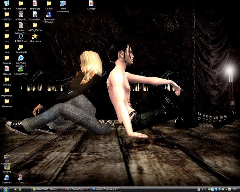The height and width of the screenshot is (192, 240).
Task: Open the Downloads folder shortcut
Action: point(21,49)
